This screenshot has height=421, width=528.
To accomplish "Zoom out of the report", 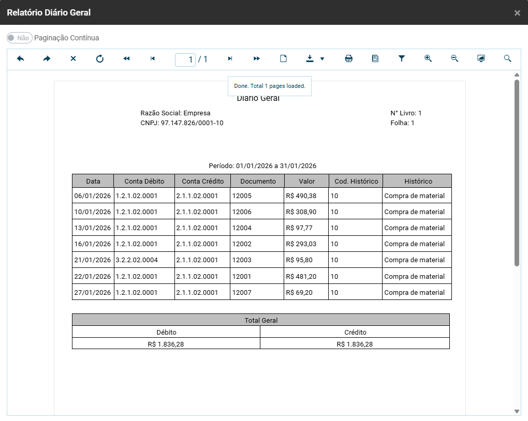I will (454, 59).
